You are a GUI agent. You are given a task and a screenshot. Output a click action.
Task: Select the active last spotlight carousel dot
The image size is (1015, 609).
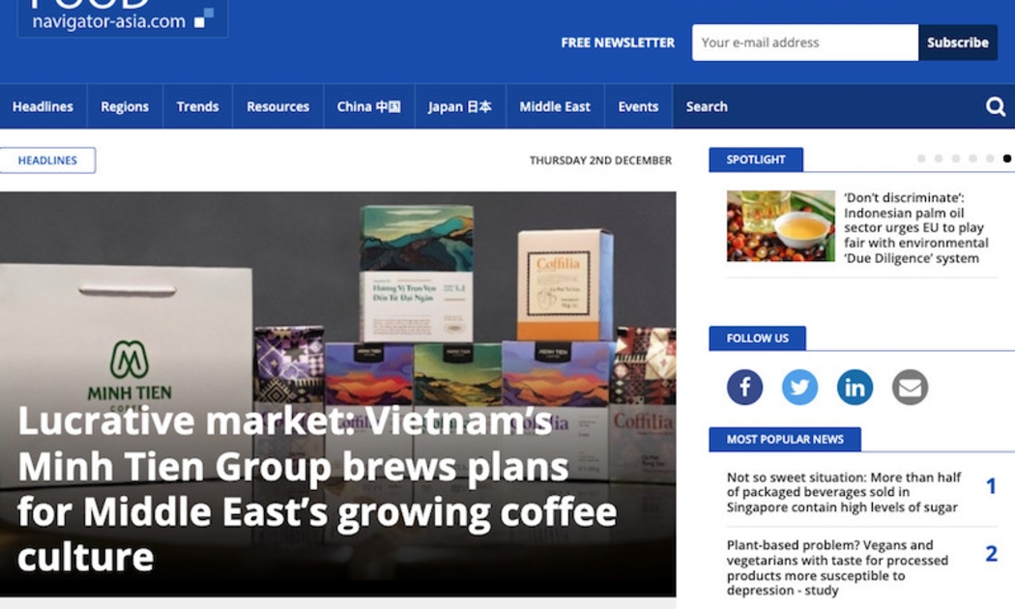coord(1006,159)
